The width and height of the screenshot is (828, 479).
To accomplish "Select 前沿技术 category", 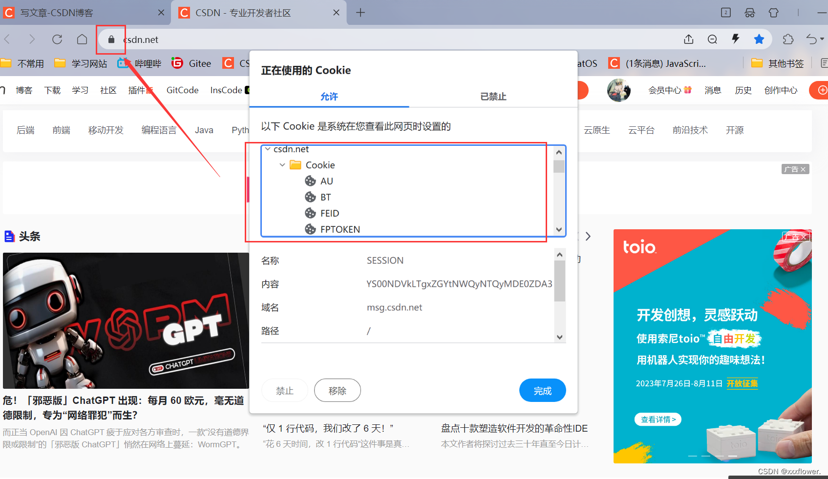I will [x=690, y=130].
